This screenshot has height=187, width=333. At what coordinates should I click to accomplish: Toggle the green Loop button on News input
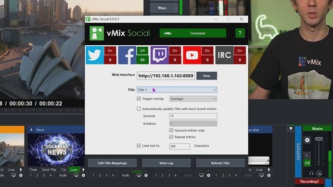pos(74,170)
